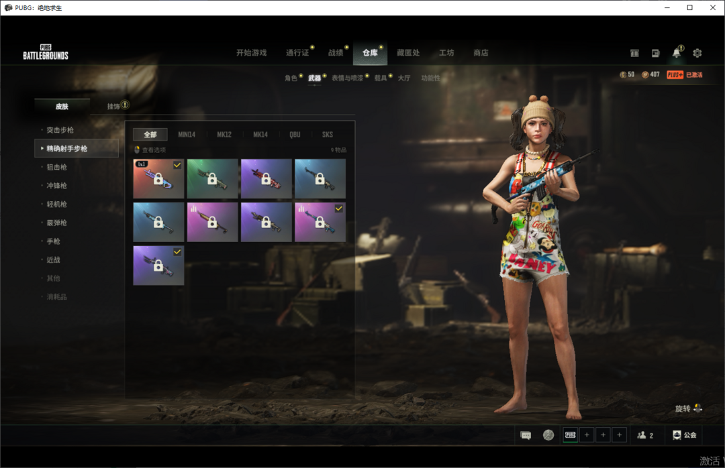Toggle the checkmark on the lv.1 orange skin

coord(177,165)
